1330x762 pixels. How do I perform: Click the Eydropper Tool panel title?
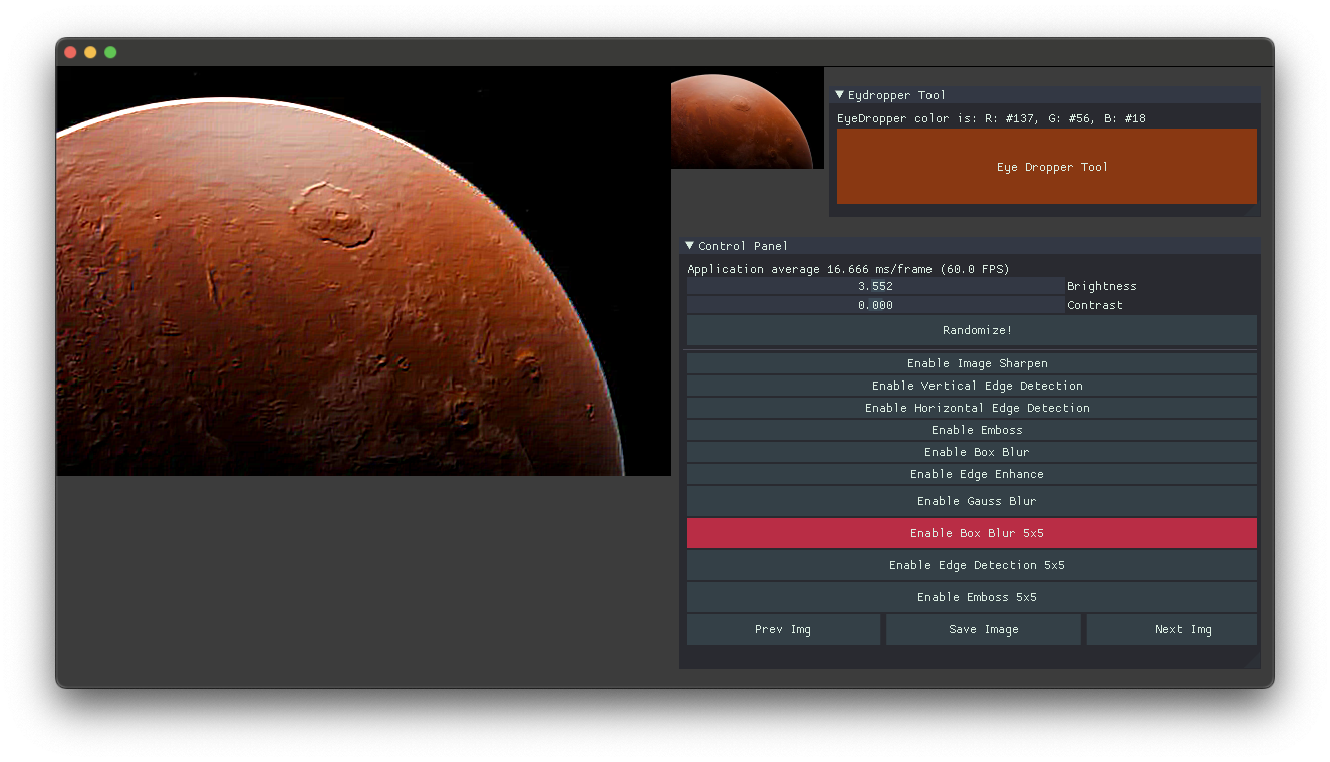[x=896, y=95]
